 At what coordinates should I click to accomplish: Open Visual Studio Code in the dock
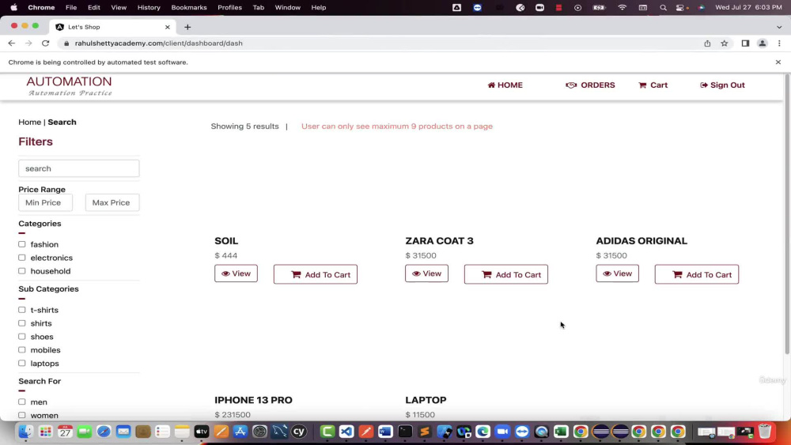[x=346, y=432]
